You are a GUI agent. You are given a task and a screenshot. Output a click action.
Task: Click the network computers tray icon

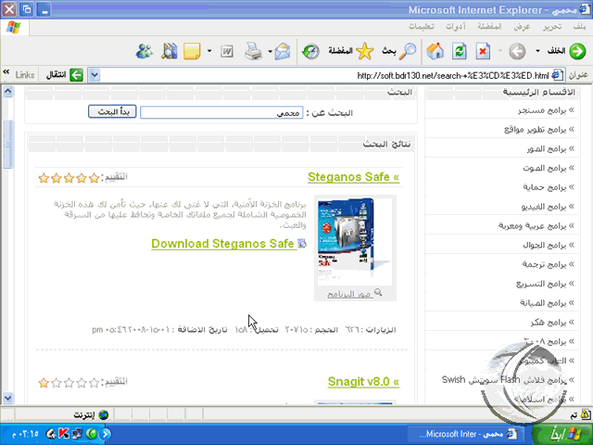[78, 434]
